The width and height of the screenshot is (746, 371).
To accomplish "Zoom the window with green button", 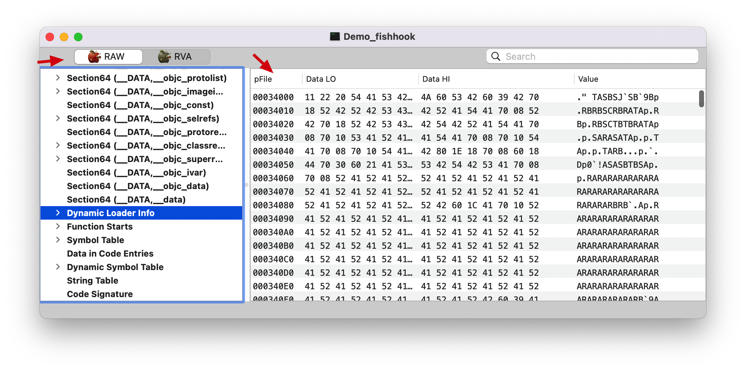I will pos(78,37).
